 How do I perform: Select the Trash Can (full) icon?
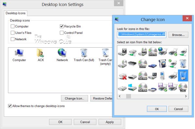tap(84, 55)
